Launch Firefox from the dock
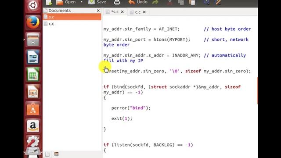This screenshot has width=281, height=158. coord(33,22)
